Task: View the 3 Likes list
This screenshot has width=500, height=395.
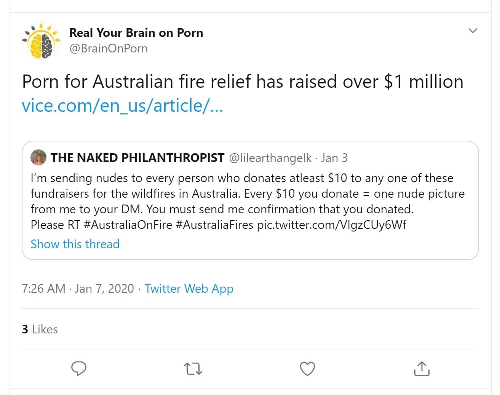Action: (x=40, y=329)
